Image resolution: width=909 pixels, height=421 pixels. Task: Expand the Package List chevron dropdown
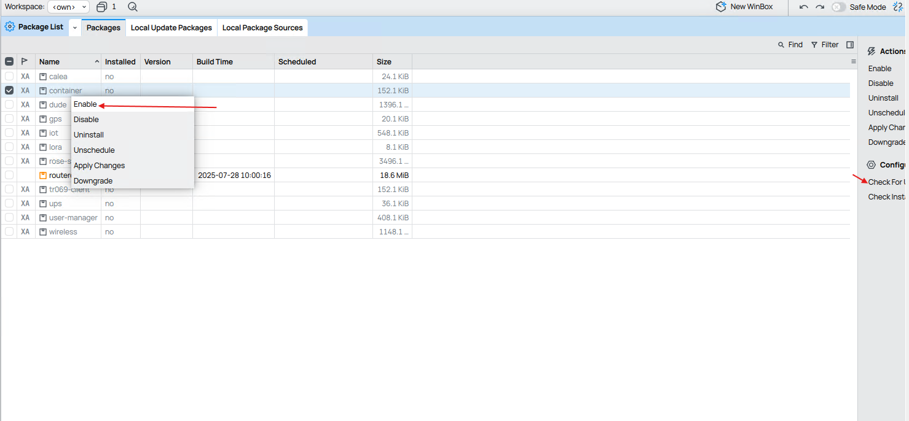pos(75,28)
